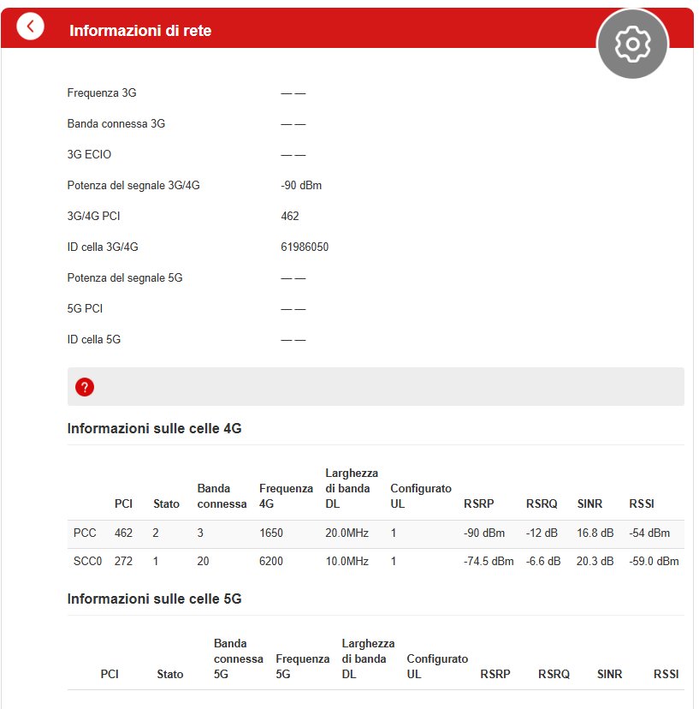This screenshot has height=709, width=699.
Task: Select SCC0 RSRQ value -6.6 dB
Action: (543, 561)
